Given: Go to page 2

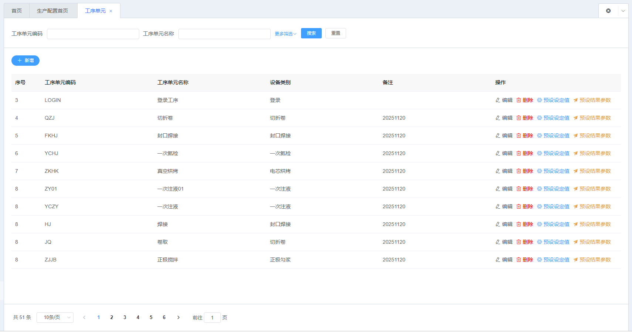Looking at the screenshot, I should (x=112, y=317).
